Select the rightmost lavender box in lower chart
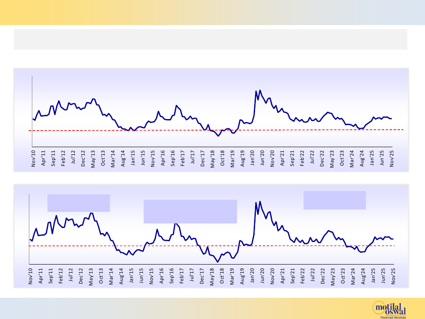Image resolution: width=425 pixels, height=319 pixels. (x=334, y=200)
